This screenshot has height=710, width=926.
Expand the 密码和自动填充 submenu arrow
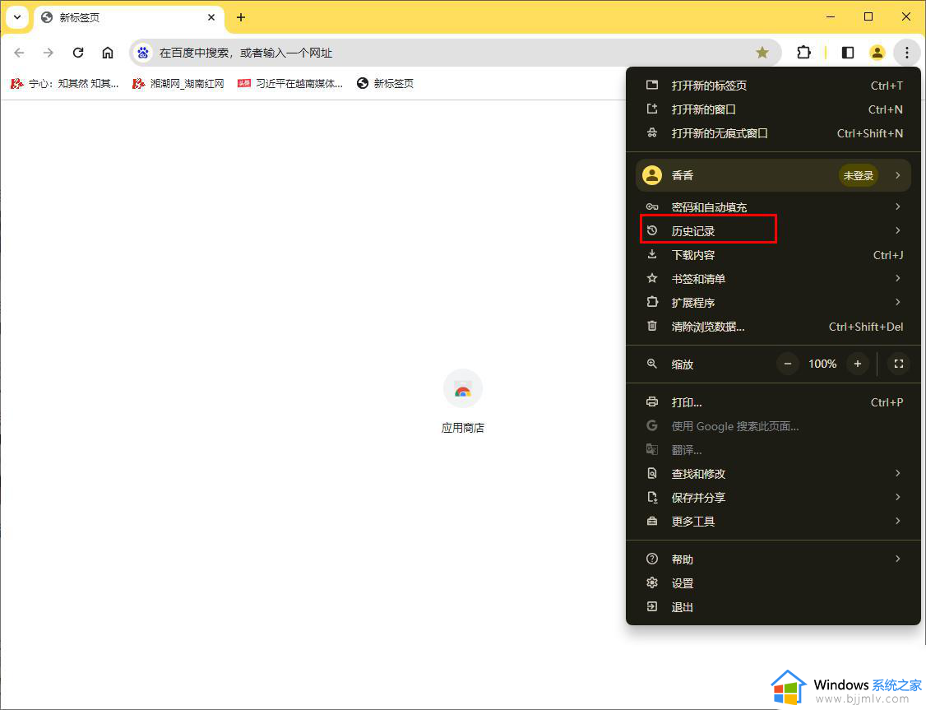(x=898, y=207)
